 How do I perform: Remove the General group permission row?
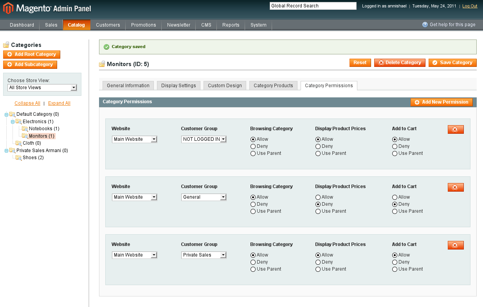(x=456, y=187)
